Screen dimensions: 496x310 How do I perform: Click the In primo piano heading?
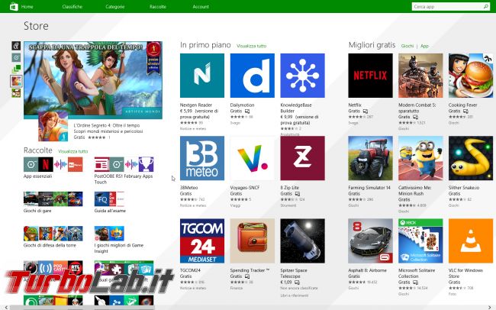click(x=205, y=45)
